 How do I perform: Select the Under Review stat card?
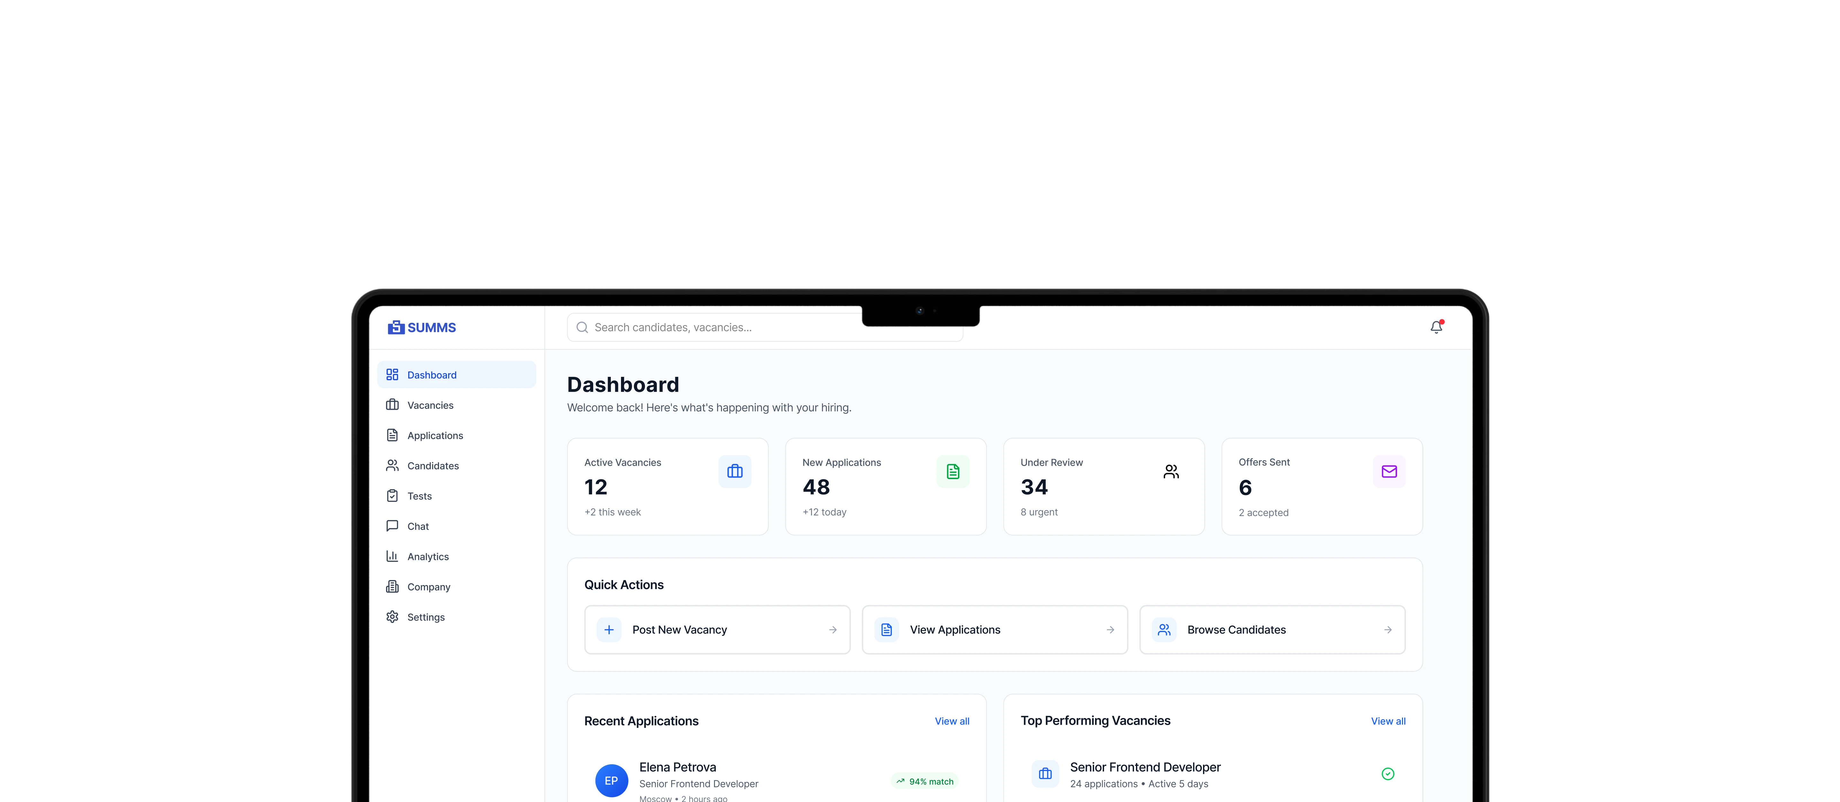tap(1104, 486)
